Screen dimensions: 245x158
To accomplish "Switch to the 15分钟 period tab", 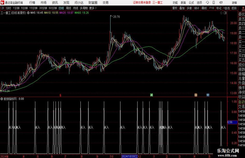I will pos(33,8).
